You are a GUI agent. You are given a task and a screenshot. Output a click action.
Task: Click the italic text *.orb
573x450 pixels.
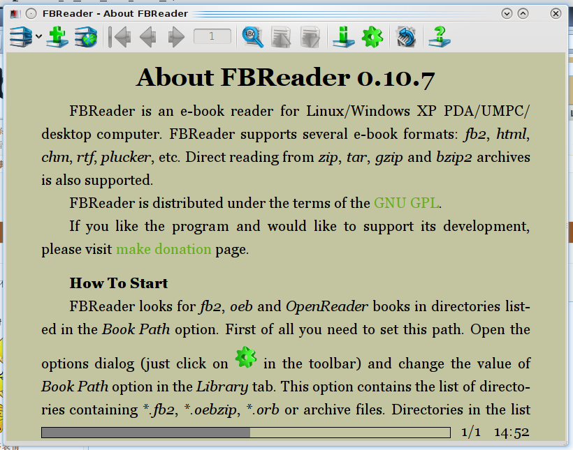tap(263, 410)
